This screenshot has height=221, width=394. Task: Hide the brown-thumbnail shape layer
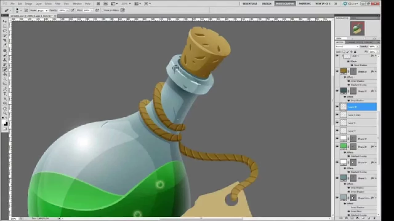coord(337,71)
